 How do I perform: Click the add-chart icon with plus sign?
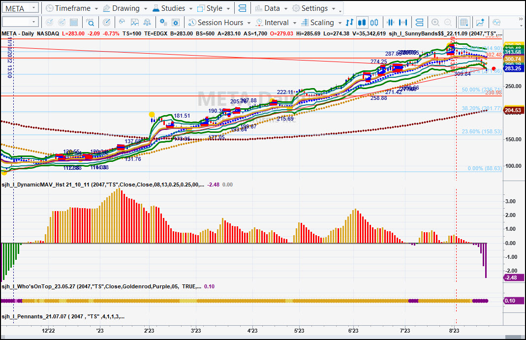click(x=480, y=23)
